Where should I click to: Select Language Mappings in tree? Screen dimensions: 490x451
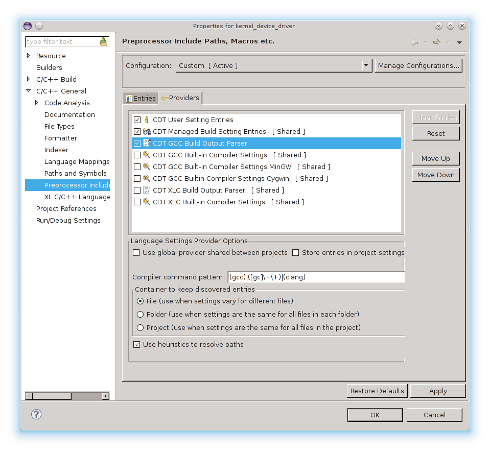point(77,161)
